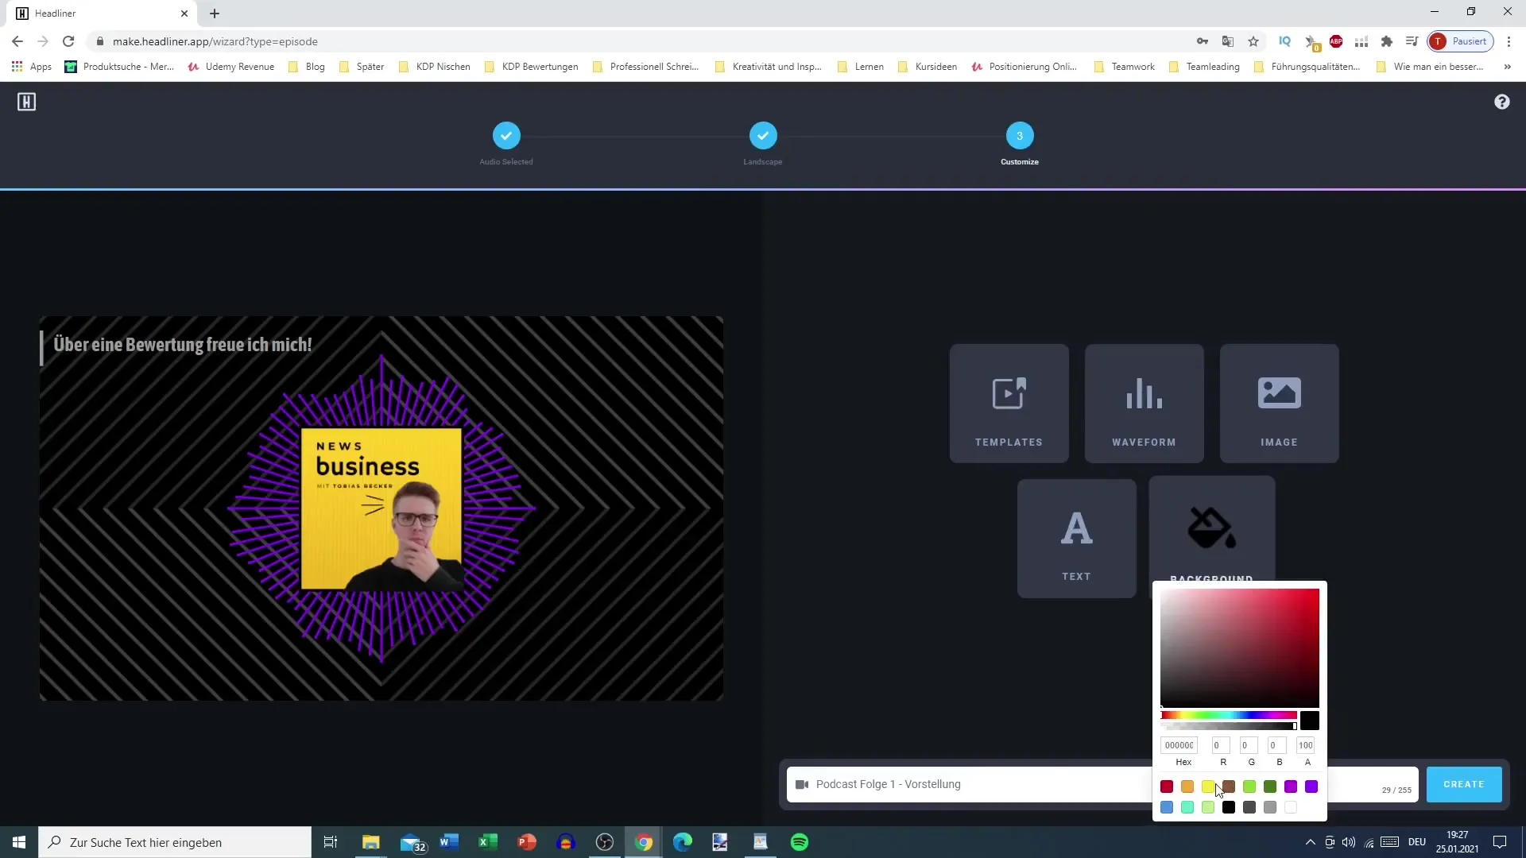This screenshot has height=858, width=1526.
Task: Click the saved passwords key icon
Action: 1203,41
